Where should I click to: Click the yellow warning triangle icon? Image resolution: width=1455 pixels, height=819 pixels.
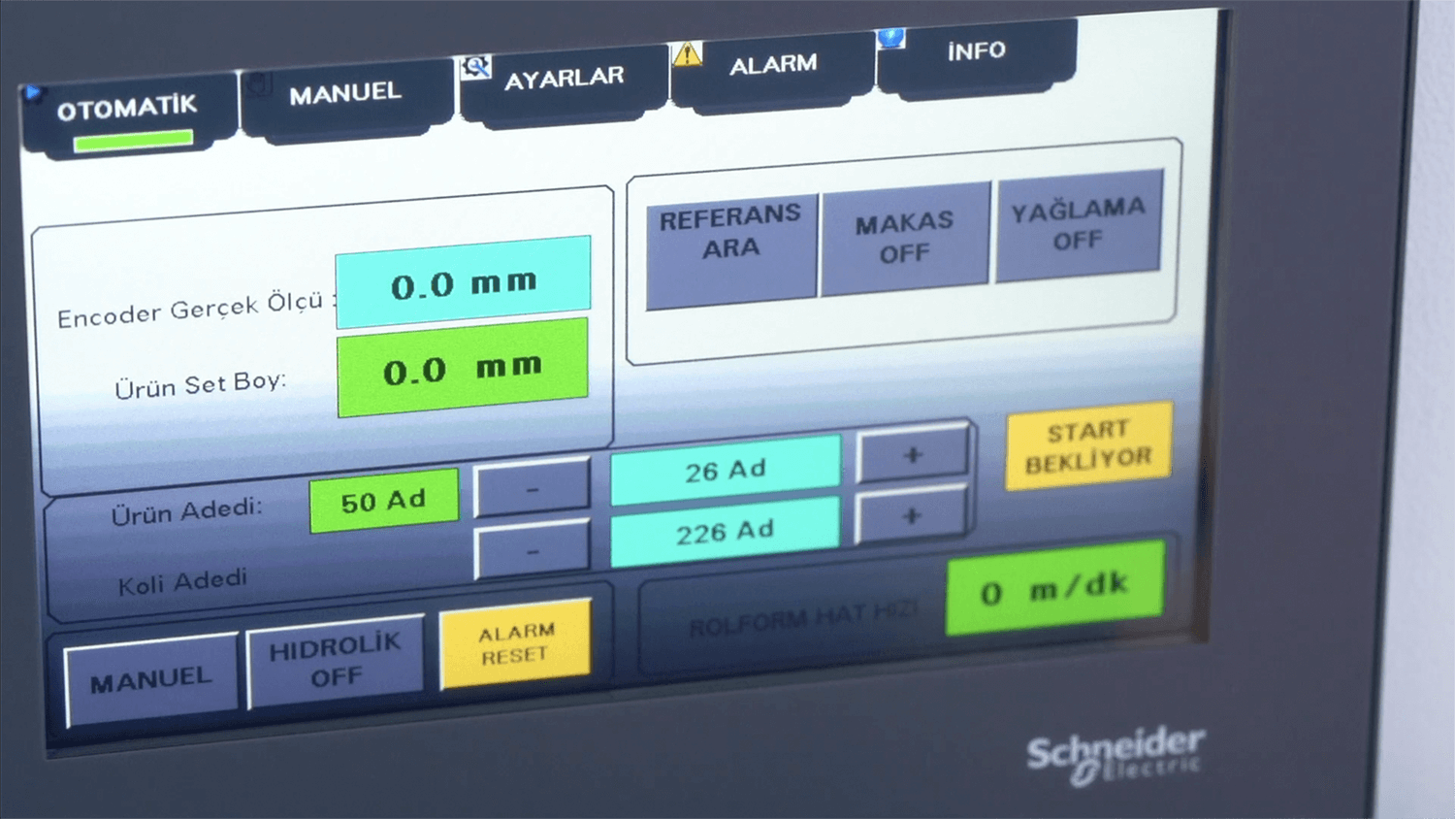(x=687, y=54)
